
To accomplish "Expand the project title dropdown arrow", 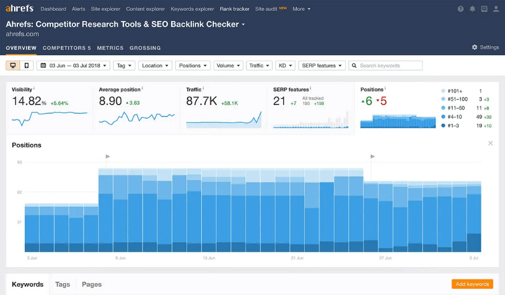I will pyautogui.click(x=243, y=25).
